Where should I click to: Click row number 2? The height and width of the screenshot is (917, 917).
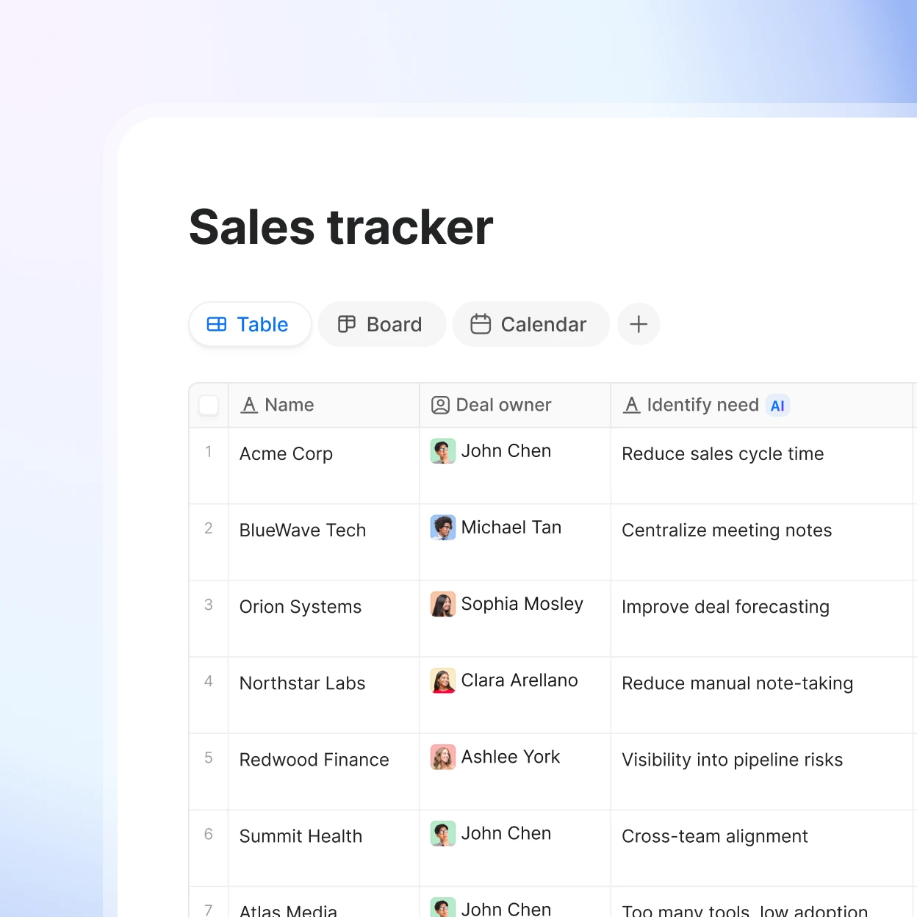click(209, 528)
